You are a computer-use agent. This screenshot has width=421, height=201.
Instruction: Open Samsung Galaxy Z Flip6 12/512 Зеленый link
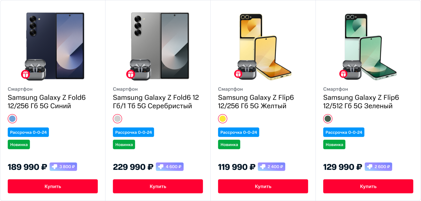click(x=361, y=102)
